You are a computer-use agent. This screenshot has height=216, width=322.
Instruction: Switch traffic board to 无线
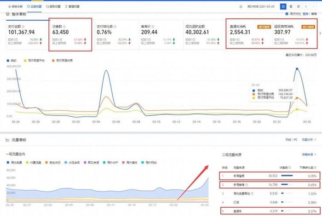click(x=288, y=140)
